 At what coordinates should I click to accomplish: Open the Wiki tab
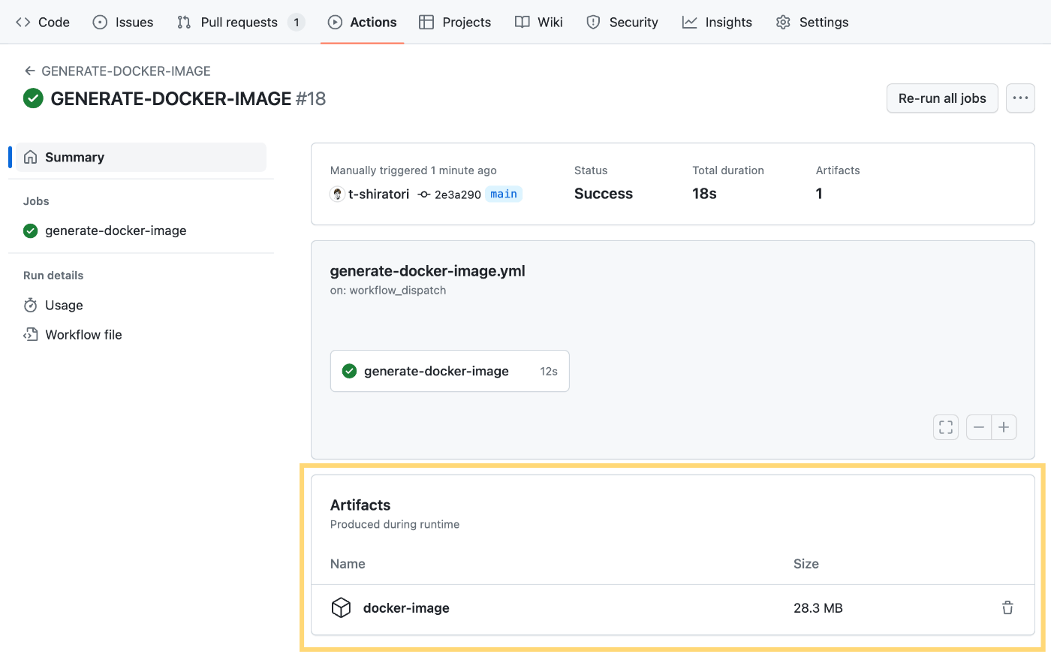click(x=539, y=22)
